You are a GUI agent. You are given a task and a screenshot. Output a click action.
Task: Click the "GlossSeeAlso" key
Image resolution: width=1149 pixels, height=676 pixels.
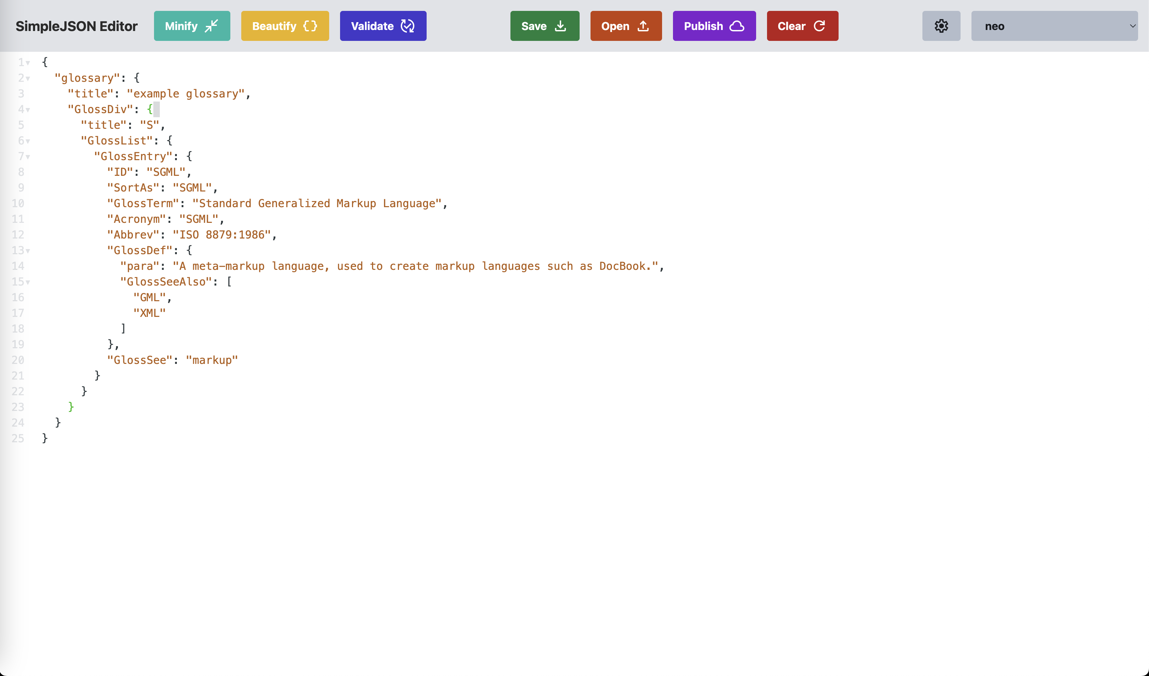point(166,282)
